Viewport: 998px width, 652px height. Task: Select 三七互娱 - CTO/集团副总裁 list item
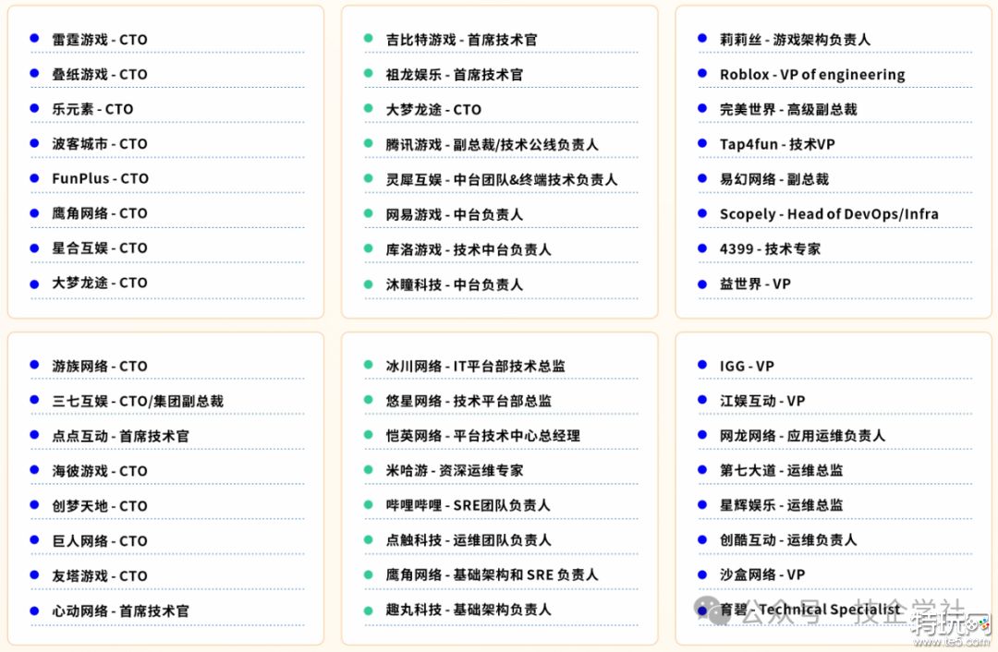[138, 401]
